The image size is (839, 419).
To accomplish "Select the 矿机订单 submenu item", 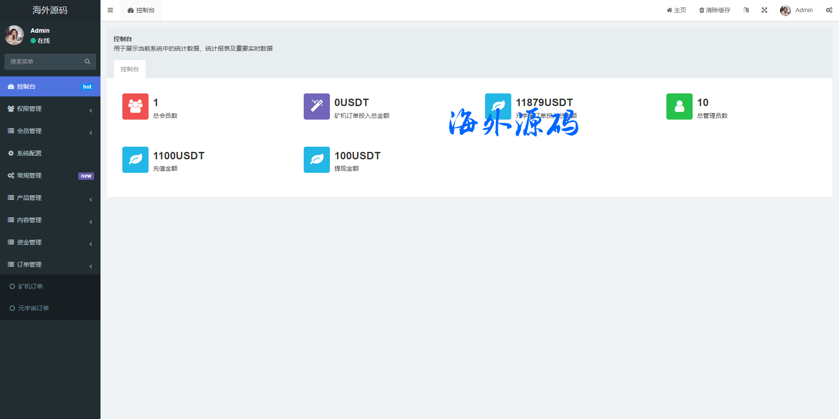I will 31,287.
